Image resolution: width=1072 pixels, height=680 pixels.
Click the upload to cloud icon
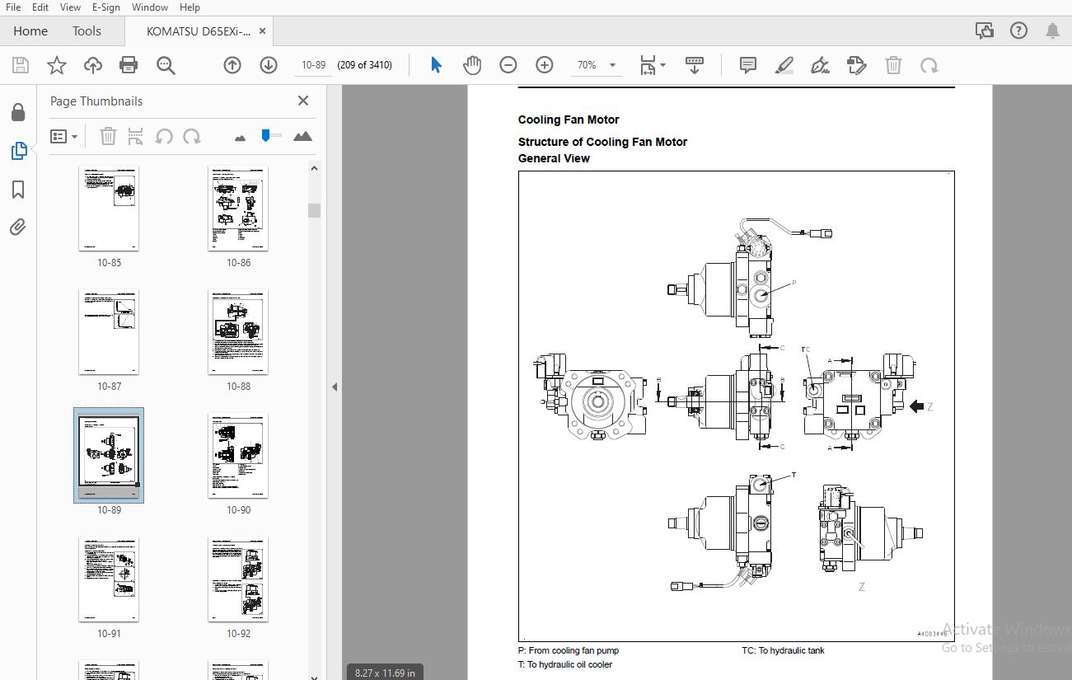coord(93,65)
